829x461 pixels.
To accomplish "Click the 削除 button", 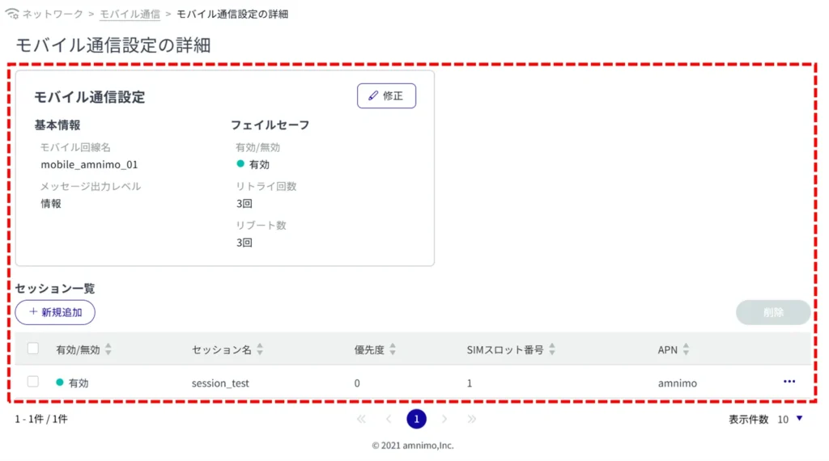I will [772, 312].
